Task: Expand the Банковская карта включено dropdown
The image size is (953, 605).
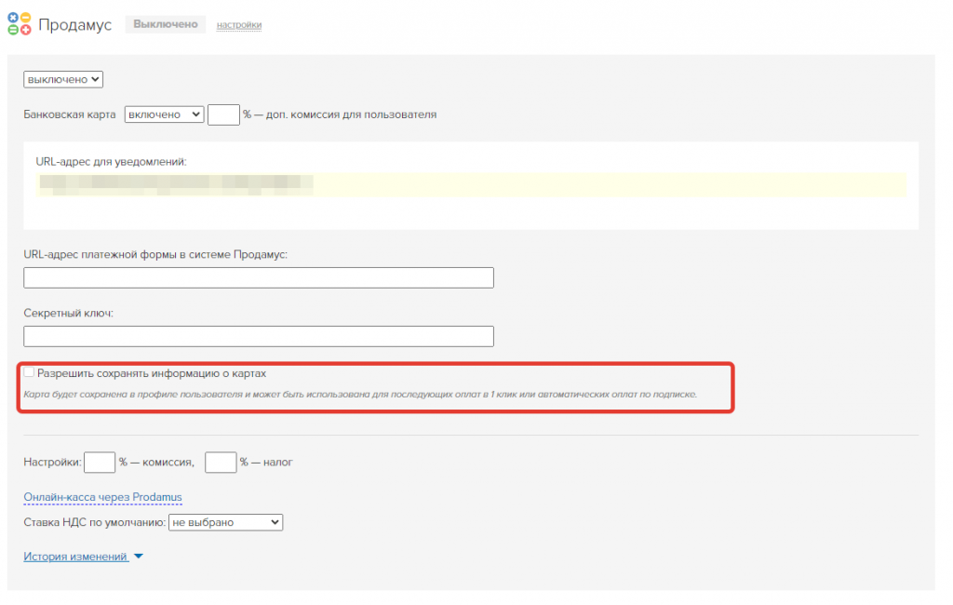Action: coord(163,114)
